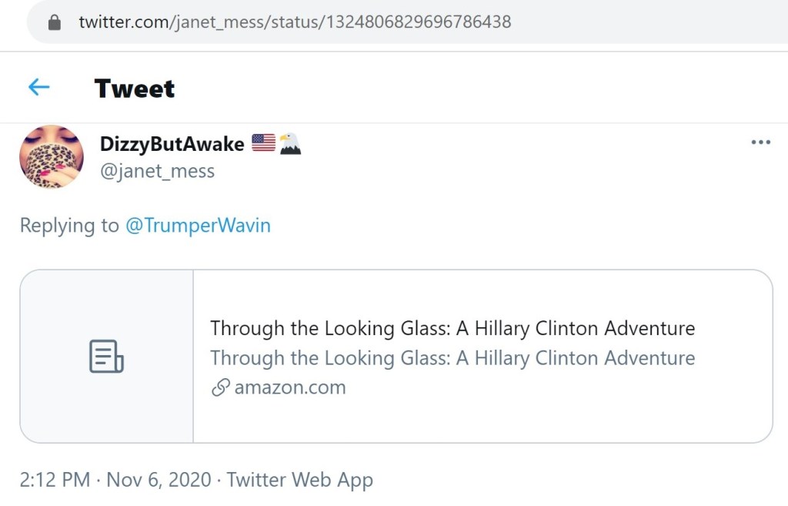788x506 pixels.
Task: Click the amazon.com domain text
Action: pos(289,387)
